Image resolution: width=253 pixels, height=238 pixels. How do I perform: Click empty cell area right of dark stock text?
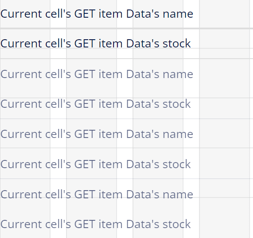pyautogui.click(x=225, y=44)
